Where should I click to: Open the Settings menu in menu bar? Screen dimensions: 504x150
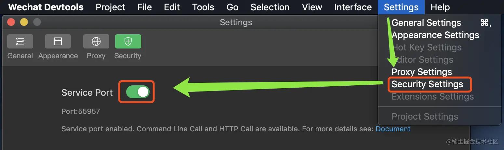pos(401,7)
